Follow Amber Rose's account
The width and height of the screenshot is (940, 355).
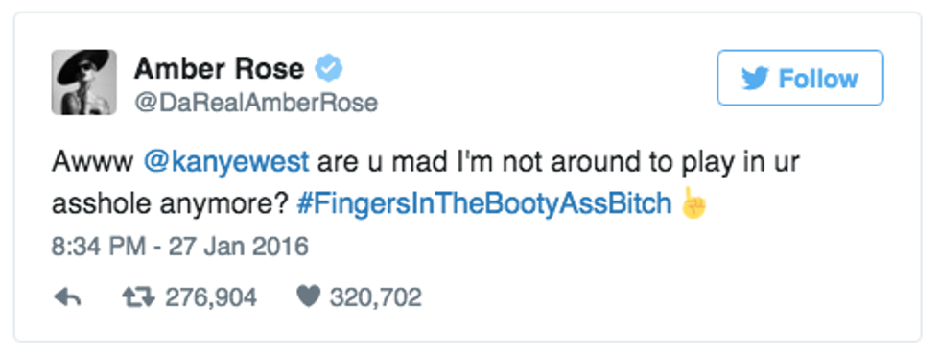point(800,78)
